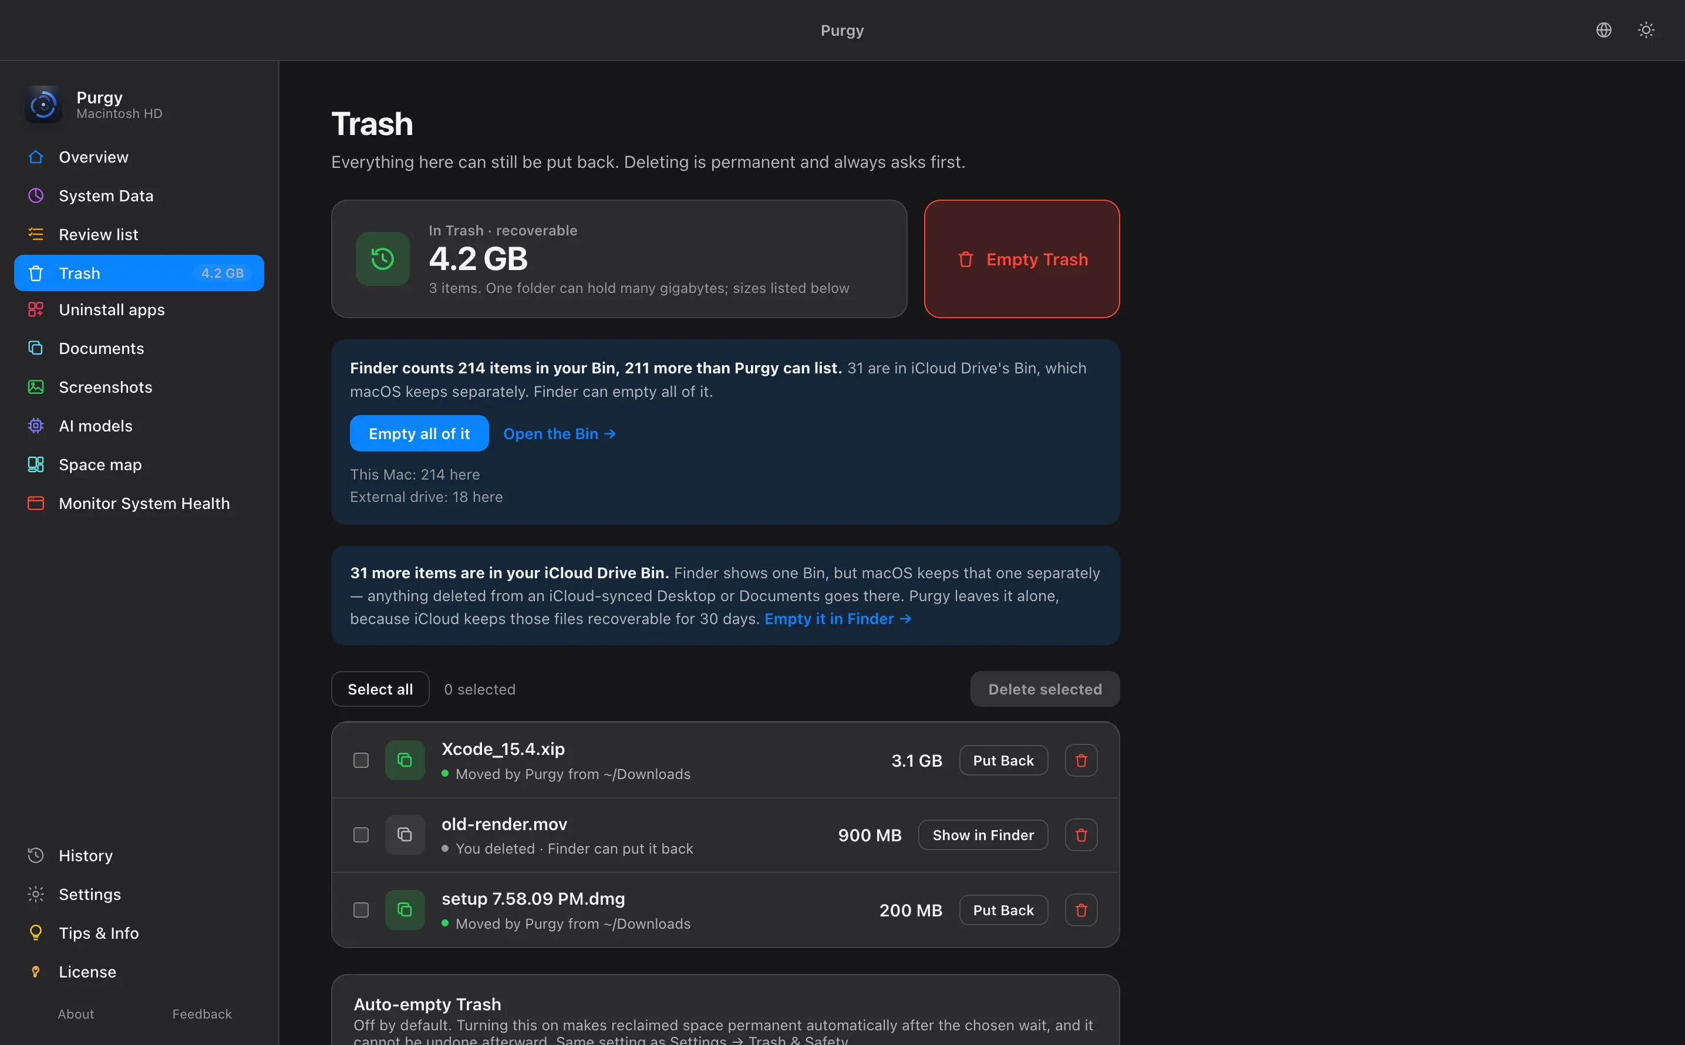Go to System Data in sidebar
This screenshot has width=1685, height=1045.
139,195
